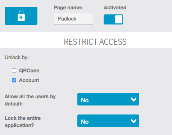Click chevron arrow of Lock entire application dropdown
172x135 pixels.
[133, 121]
